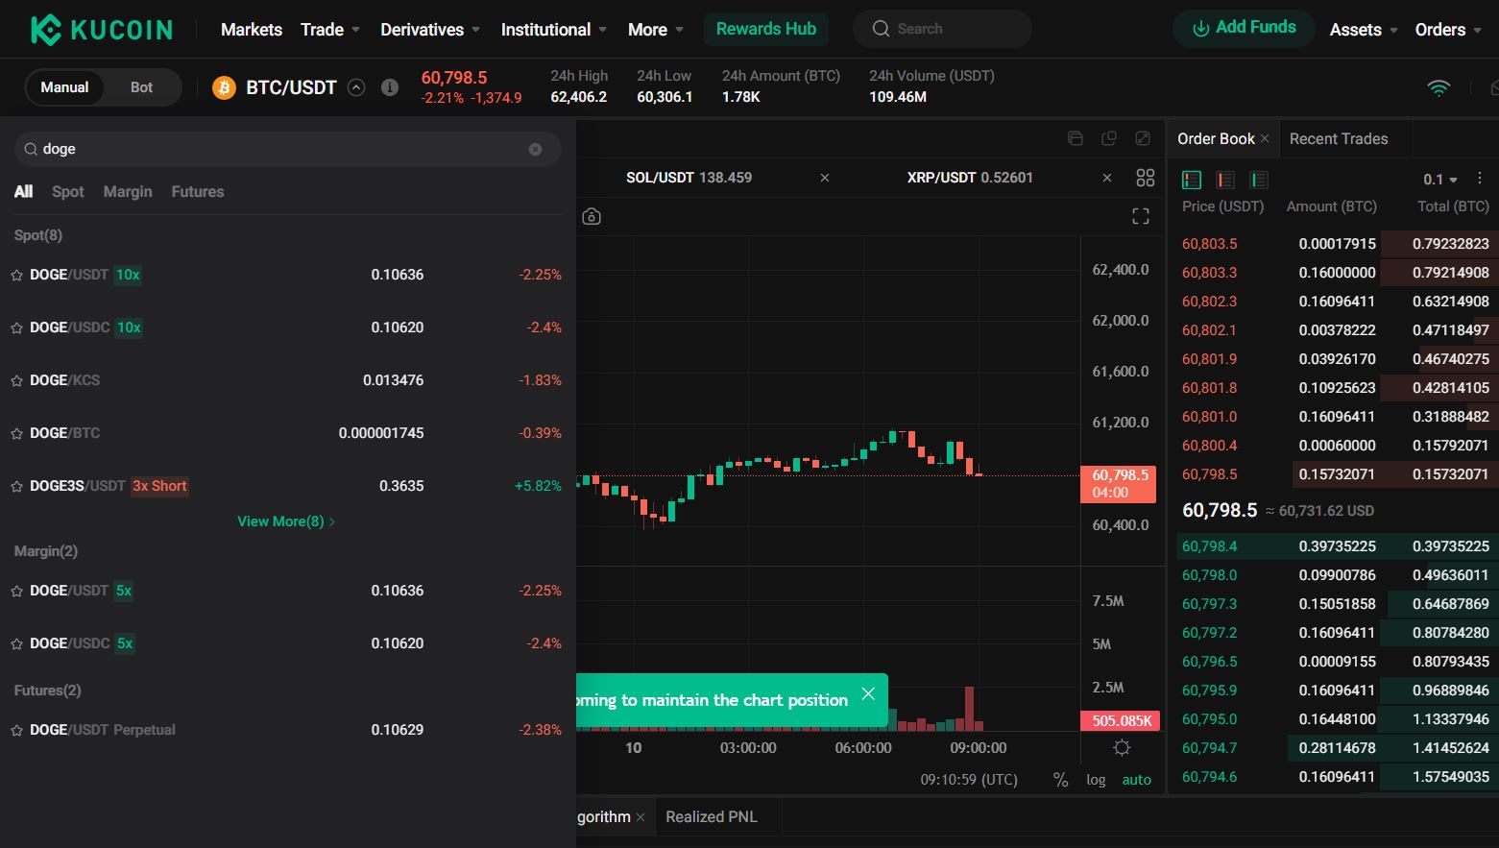Open the Institutional dropdown menu
The height and width of the screenshot is (848, 1499).
[554, 30]
